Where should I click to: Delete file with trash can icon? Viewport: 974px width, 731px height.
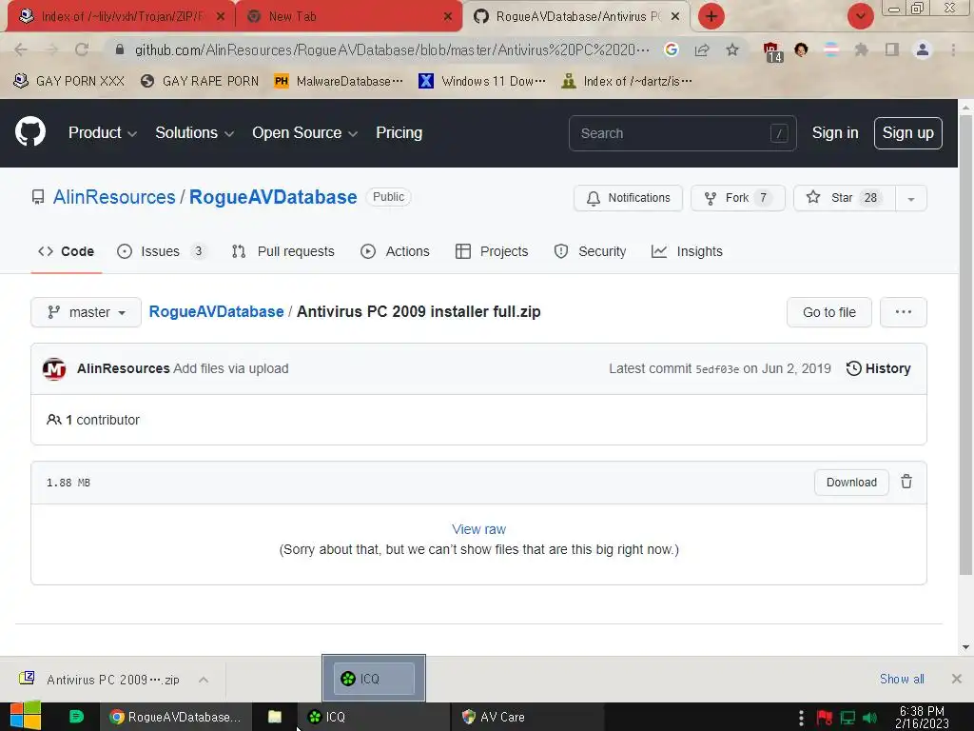[x=906, y=482]
